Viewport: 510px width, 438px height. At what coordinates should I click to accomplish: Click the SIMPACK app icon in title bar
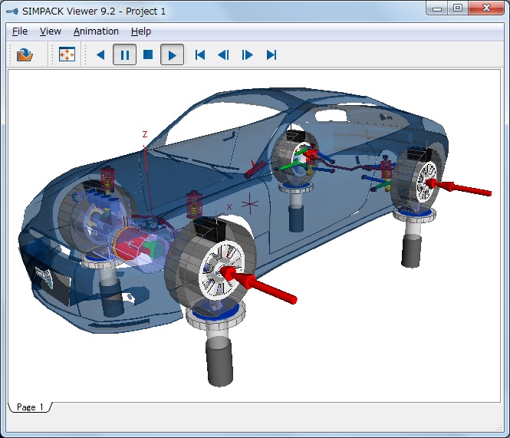tap(12, 11)
